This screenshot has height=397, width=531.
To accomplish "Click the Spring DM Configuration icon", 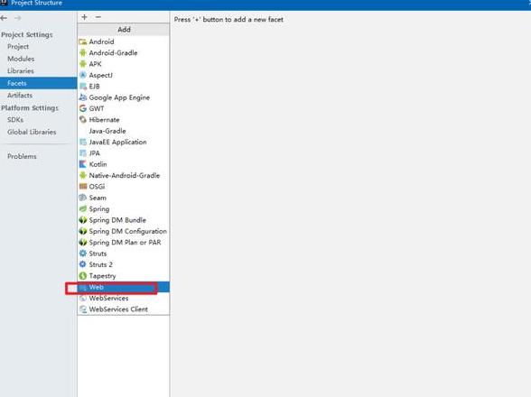I will [83, 231].
